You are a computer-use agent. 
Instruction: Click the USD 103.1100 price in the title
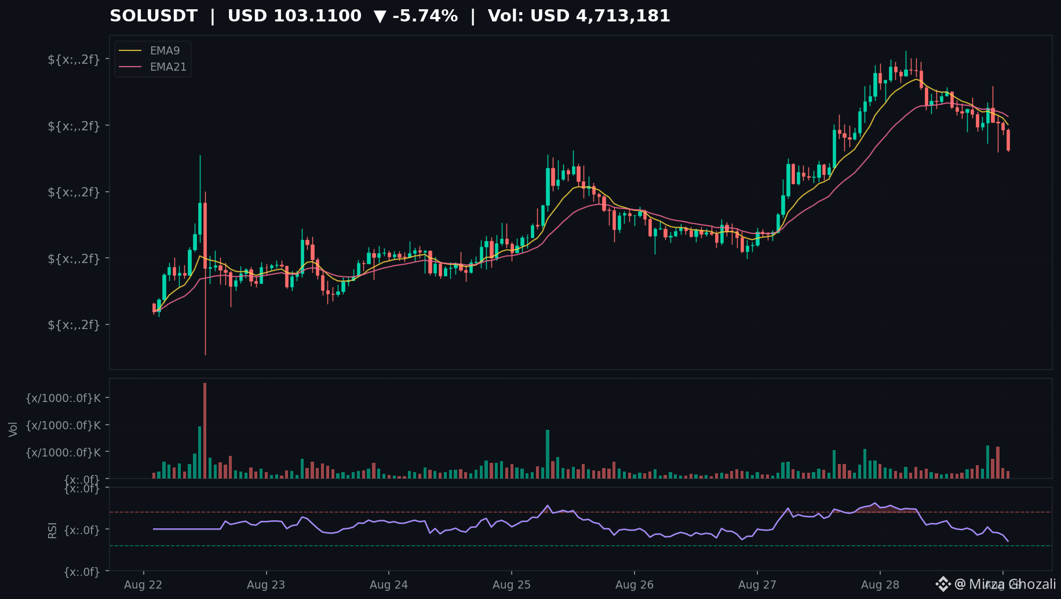294,16
